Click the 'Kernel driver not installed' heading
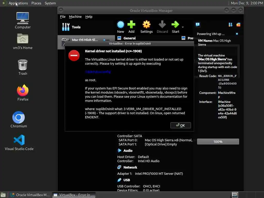The image size is (264, 198). click(x=113, y=51)
